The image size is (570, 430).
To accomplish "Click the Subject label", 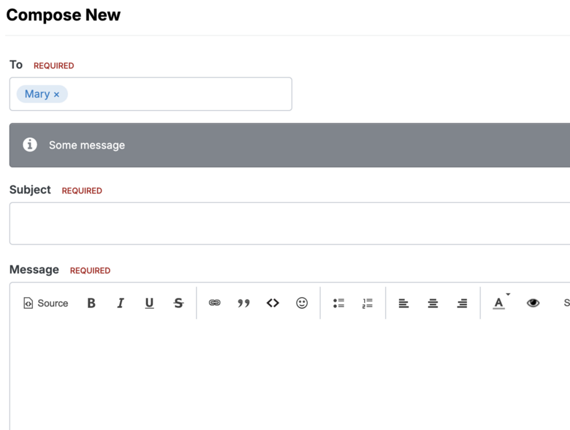I will 30,190.
